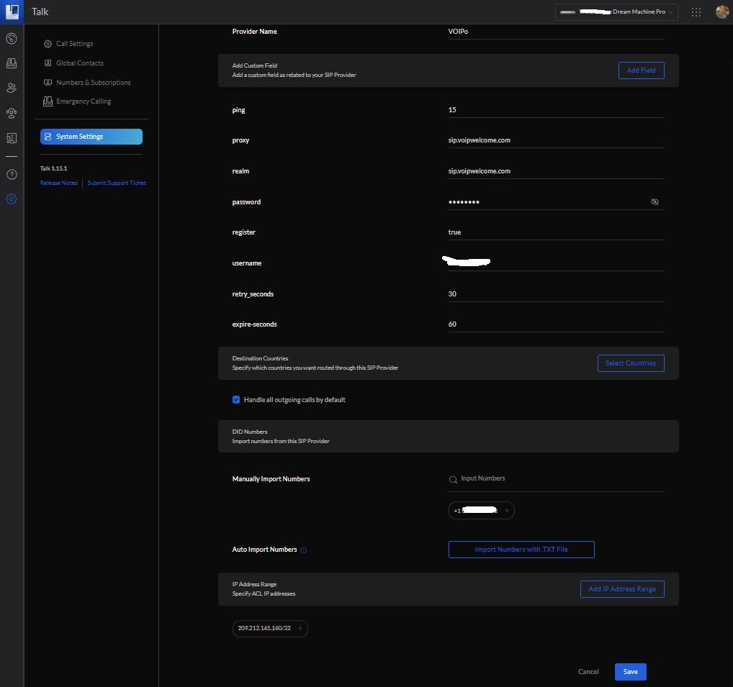Open Call Settings menu item
This screenshot has width=733, height=687.
(74, 44)
